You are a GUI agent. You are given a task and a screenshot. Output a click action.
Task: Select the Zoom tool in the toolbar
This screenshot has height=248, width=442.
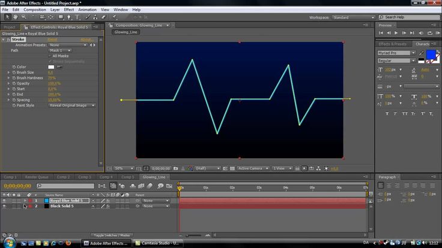(23, 17)
